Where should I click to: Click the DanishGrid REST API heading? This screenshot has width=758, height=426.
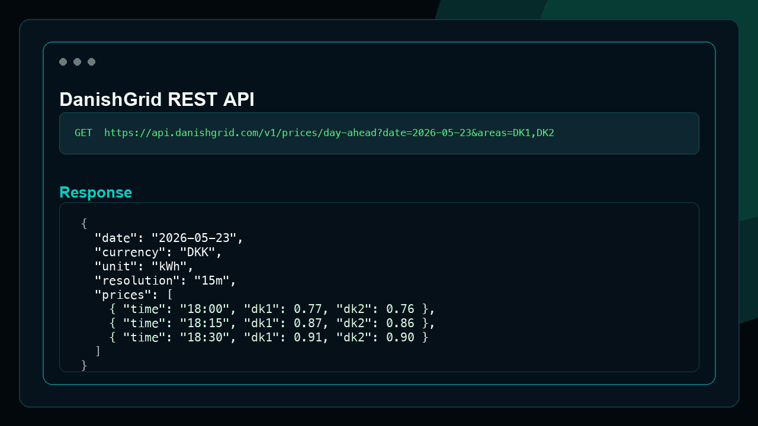[x=157, y=99]
